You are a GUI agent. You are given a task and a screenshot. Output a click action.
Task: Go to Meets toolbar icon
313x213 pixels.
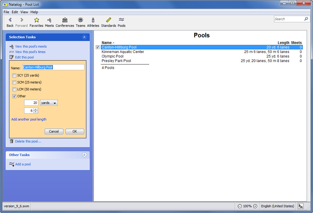(x=49, y=20)
